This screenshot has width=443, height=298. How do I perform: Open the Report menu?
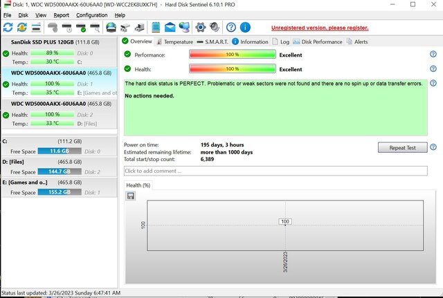tap(61, 15)
